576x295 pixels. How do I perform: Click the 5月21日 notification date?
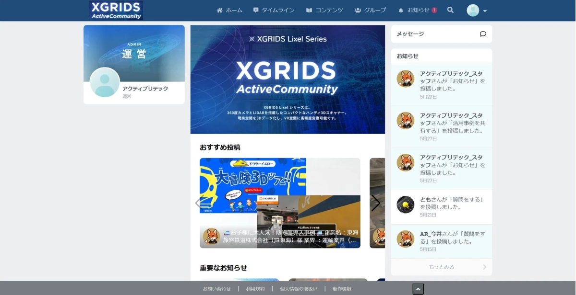(x=428, y=215)
